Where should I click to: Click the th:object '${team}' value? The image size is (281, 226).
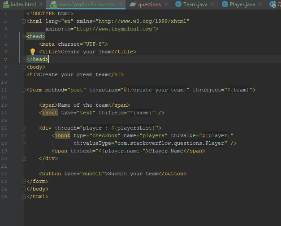pos(238,90)
